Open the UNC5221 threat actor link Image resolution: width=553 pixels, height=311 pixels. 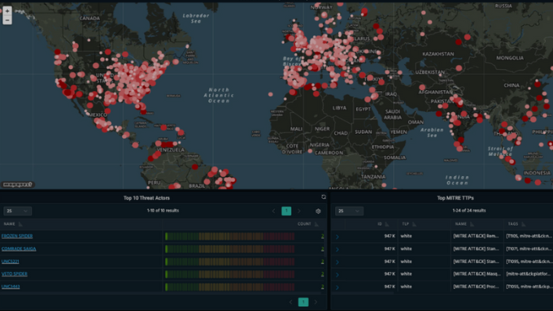(11, 261)
